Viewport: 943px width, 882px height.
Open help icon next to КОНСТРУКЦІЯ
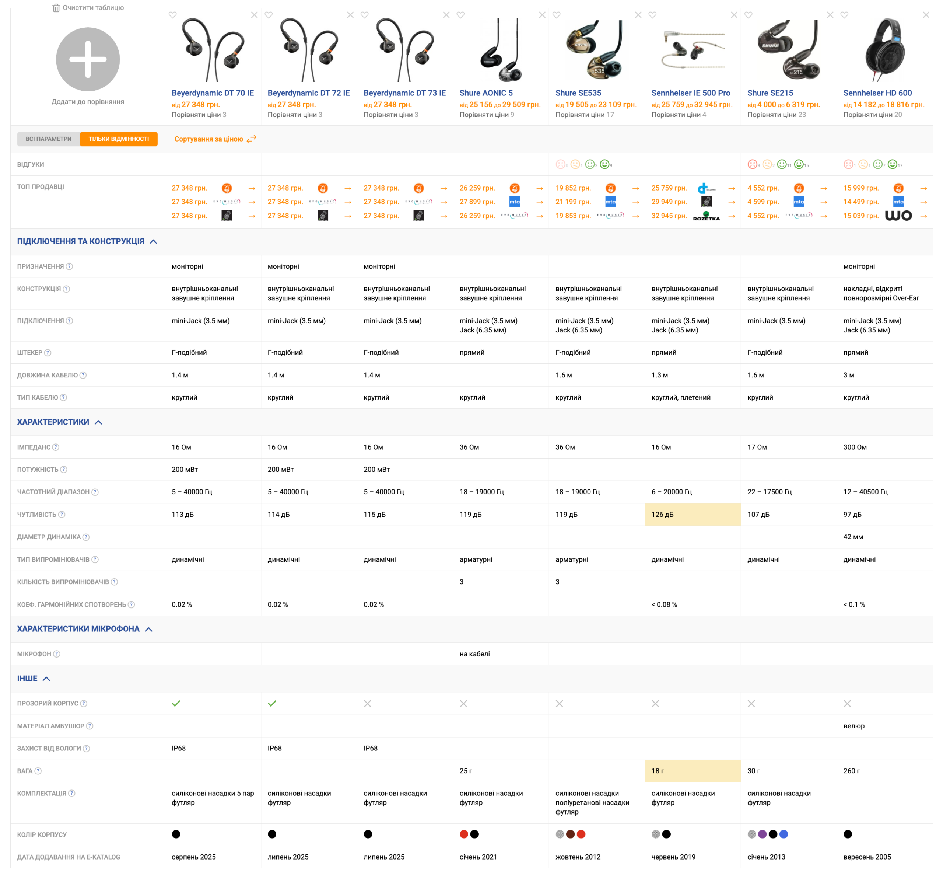tap(66, 289)
